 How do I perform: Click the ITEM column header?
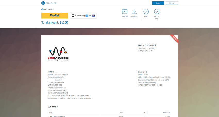pyautogui.click(x=50, y=112)
